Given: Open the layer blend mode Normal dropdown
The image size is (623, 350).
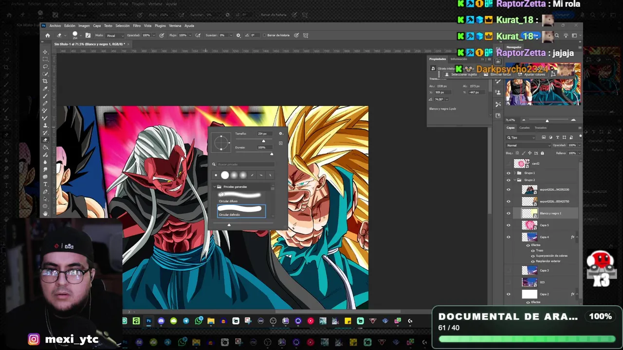Looking at the screenshot, I should coord(528,145).
